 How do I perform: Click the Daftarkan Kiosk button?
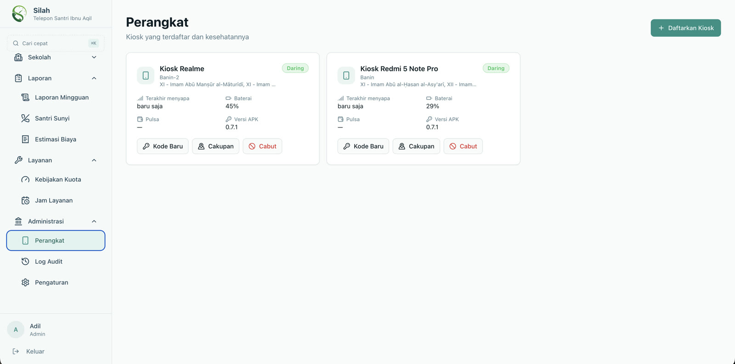click(x=685, y=28)
